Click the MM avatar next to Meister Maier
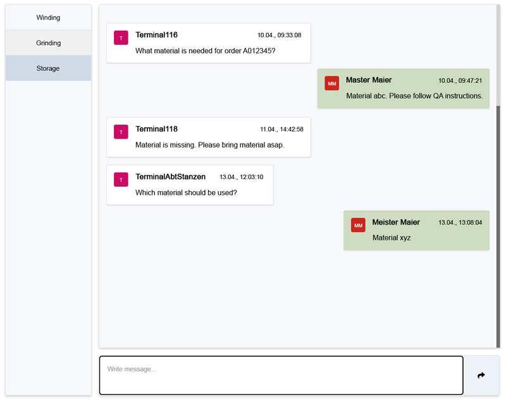 [359, 225]
